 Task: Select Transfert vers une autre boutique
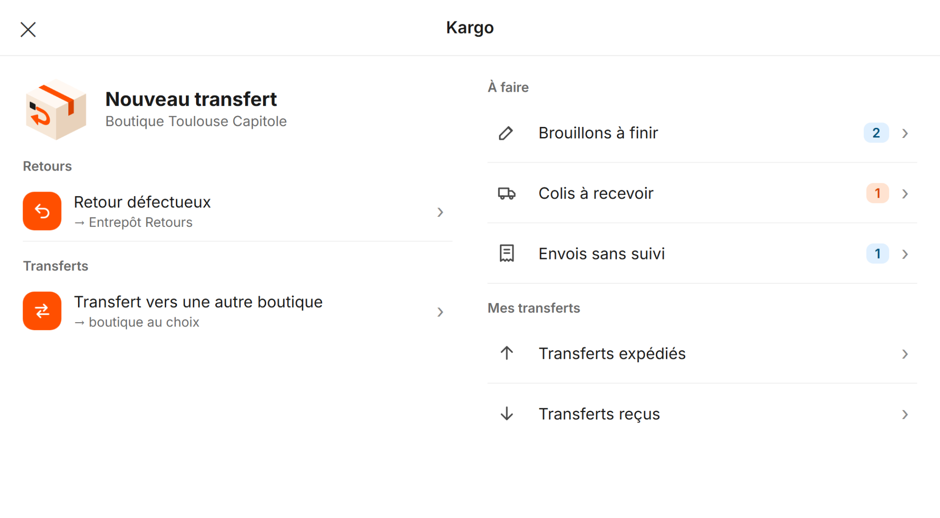tap(238, 311)
